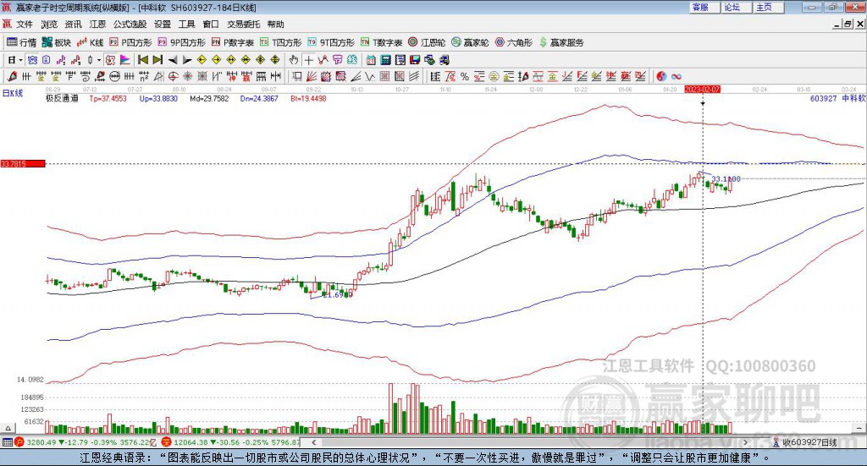Open the 交易委托 menu
The image size is (867, 466).
[x=244, y=25]
